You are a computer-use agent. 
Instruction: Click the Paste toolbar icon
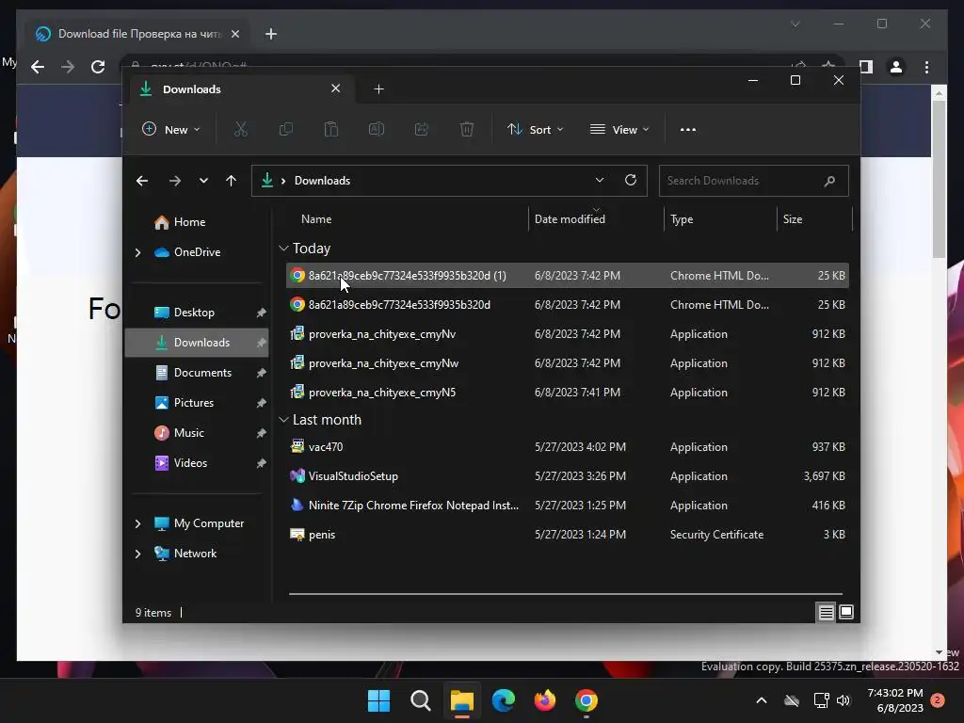(331, 130)
